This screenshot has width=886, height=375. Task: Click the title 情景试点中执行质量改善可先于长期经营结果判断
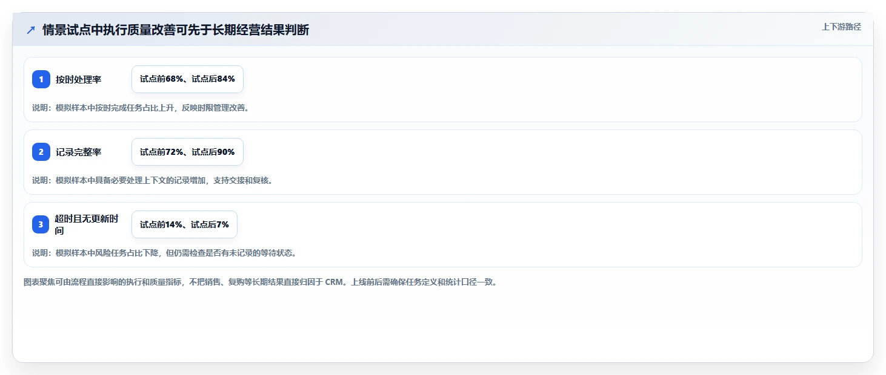point(176,30)
